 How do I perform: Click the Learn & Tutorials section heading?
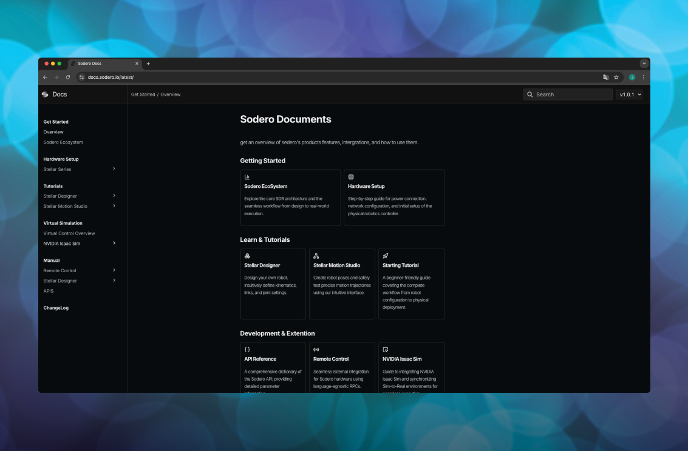click(265, 240)
